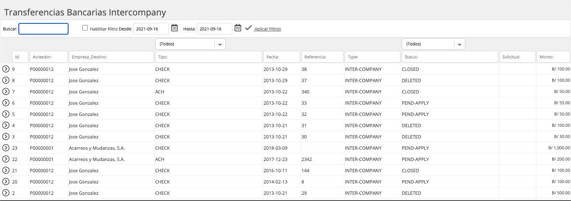
Task: Click the Acreedor column filter box
Action: 48,57
